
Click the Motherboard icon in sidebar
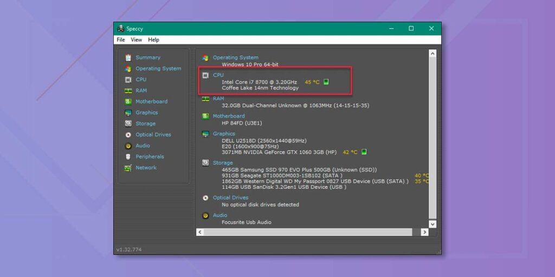[x=128, y=102]
